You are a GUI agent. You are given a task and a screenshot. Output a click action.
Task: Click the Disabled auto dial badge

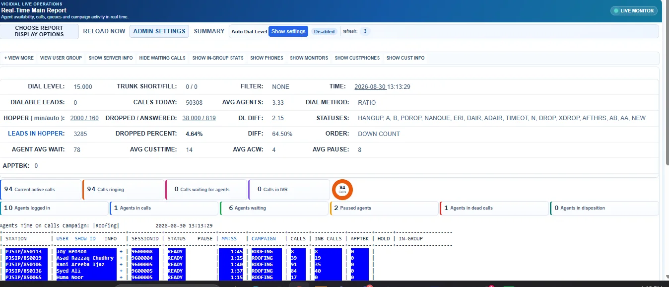[324, 31]
